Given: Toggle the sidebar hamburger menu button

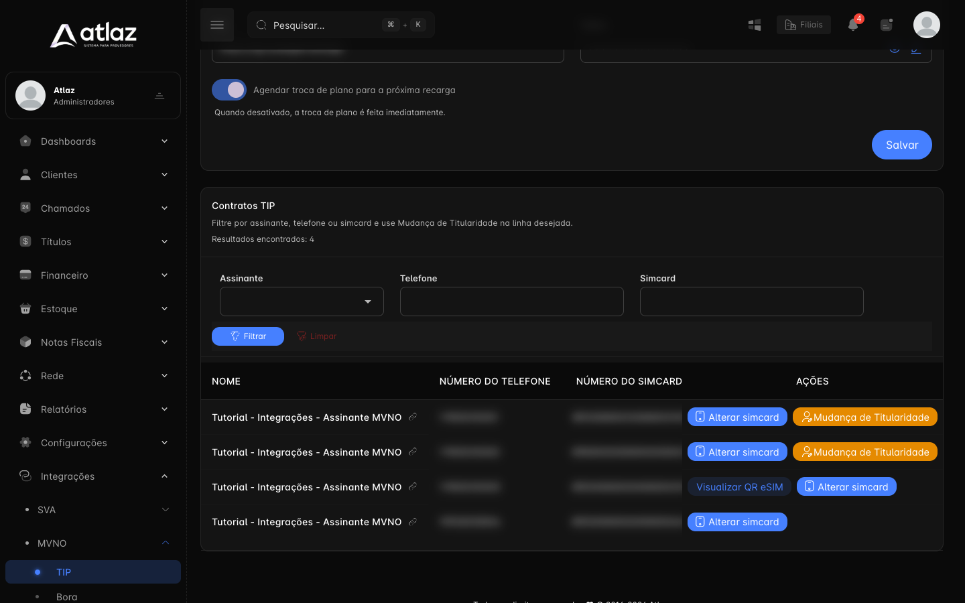Looking at the screenshot, I should click(x=217, y=25).
